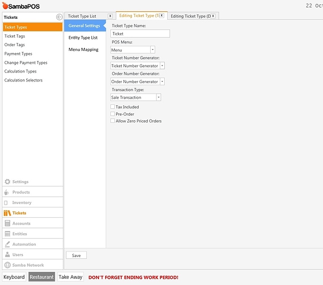
Task: Collapse sidebar with the back arrow icon
Action: [x=59, y=17]
